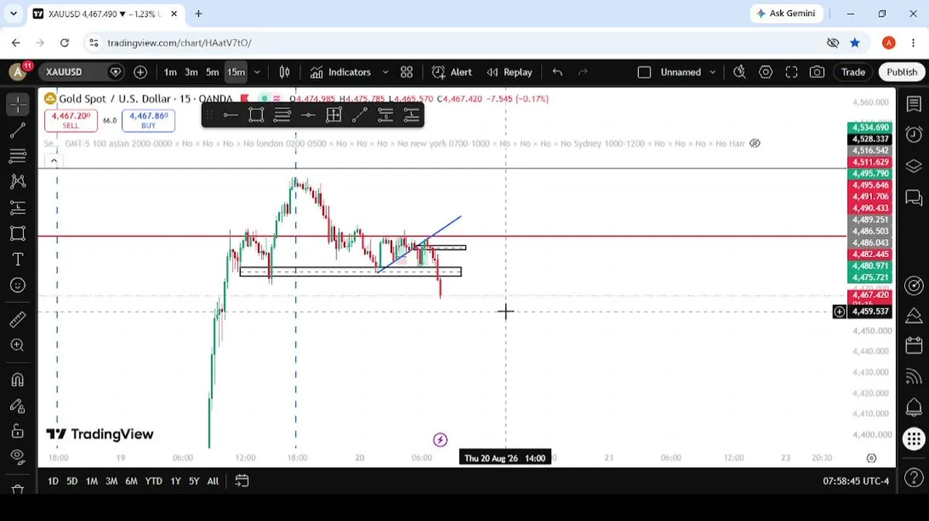Start bar Replay mode

point(509,72)
